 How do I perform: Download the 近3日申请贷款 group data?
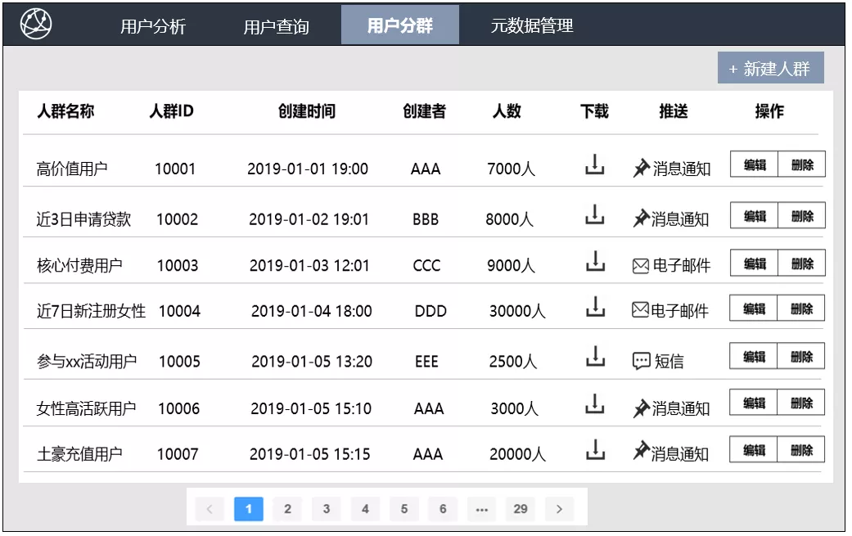[594, 214]
